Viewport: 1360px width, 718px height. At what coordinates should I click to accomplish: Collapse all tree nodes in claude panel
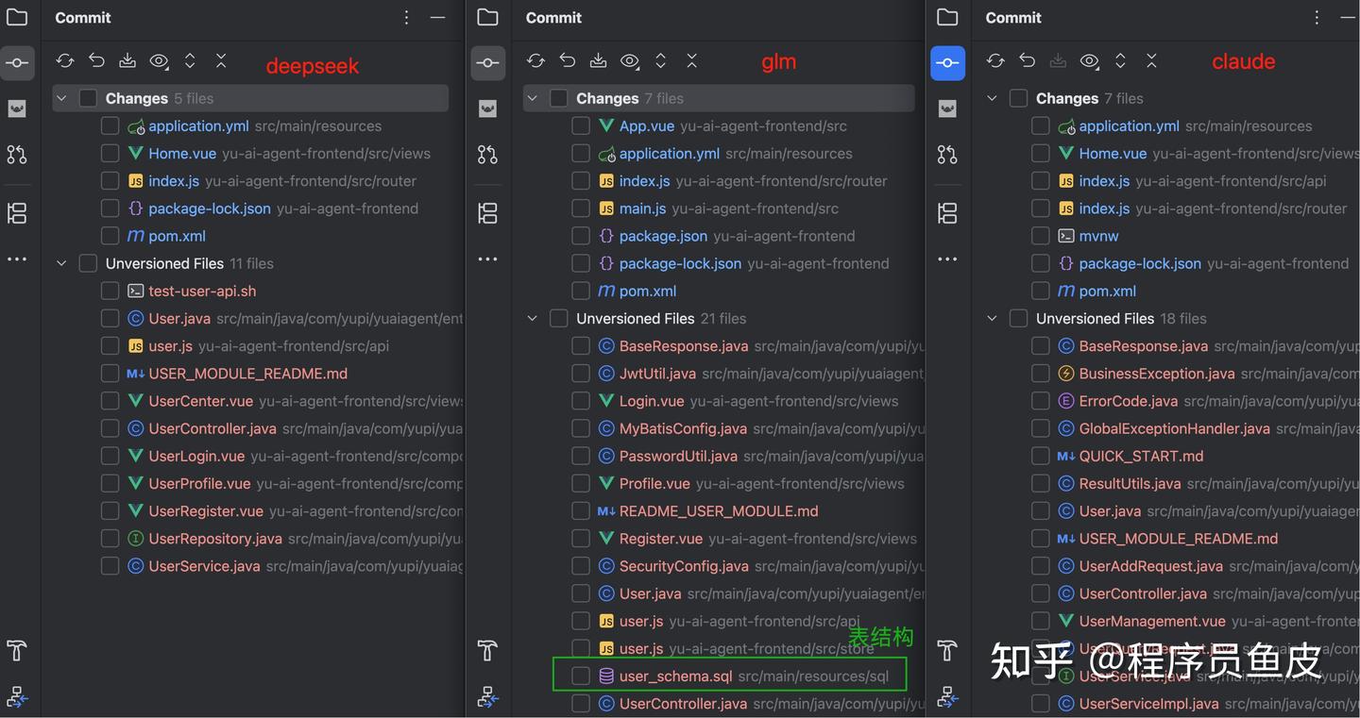tap(1152, 61)
